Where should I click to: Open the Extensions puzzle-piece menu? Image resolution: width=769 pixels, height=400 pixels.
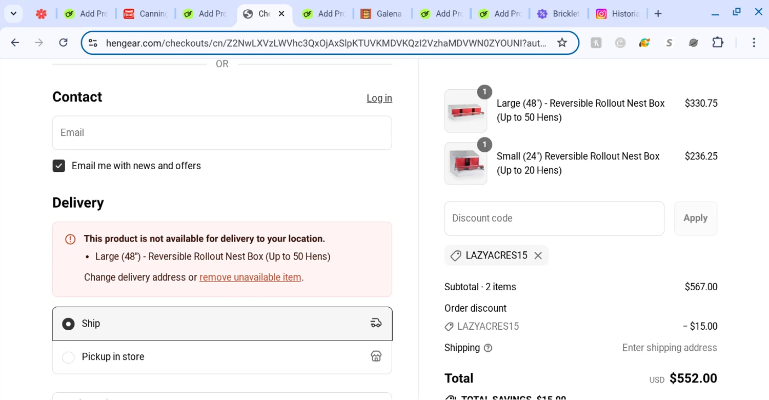(x=718, y=43)
